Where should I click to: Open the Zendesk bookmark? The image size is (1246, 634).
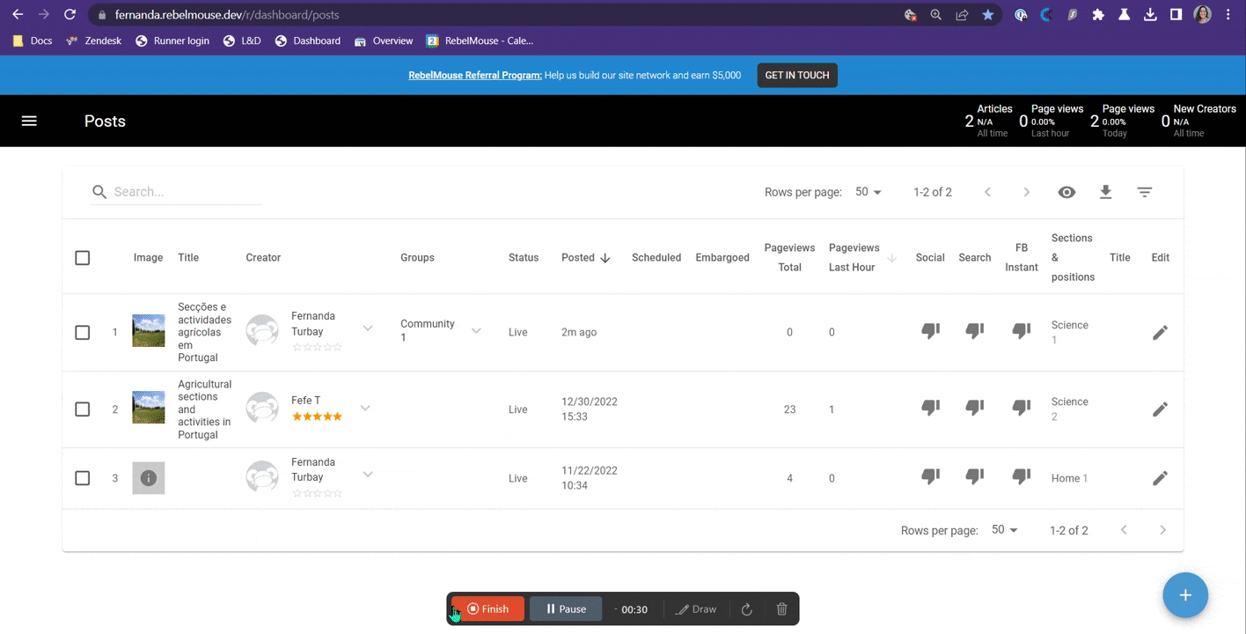(x=95, y=41)
